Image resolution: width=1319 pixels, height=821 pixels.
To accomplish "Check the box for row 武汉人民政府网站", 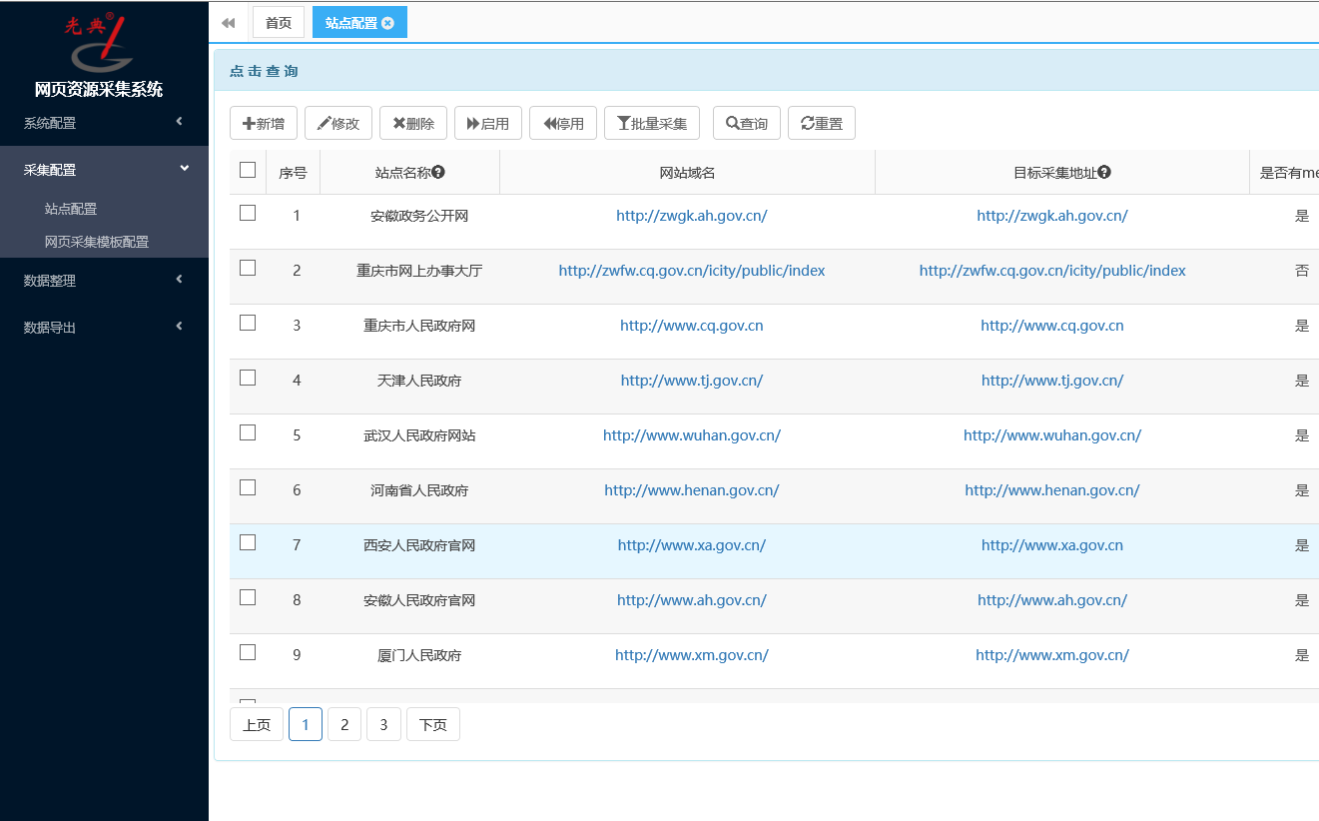I will (x=248, y=432).
